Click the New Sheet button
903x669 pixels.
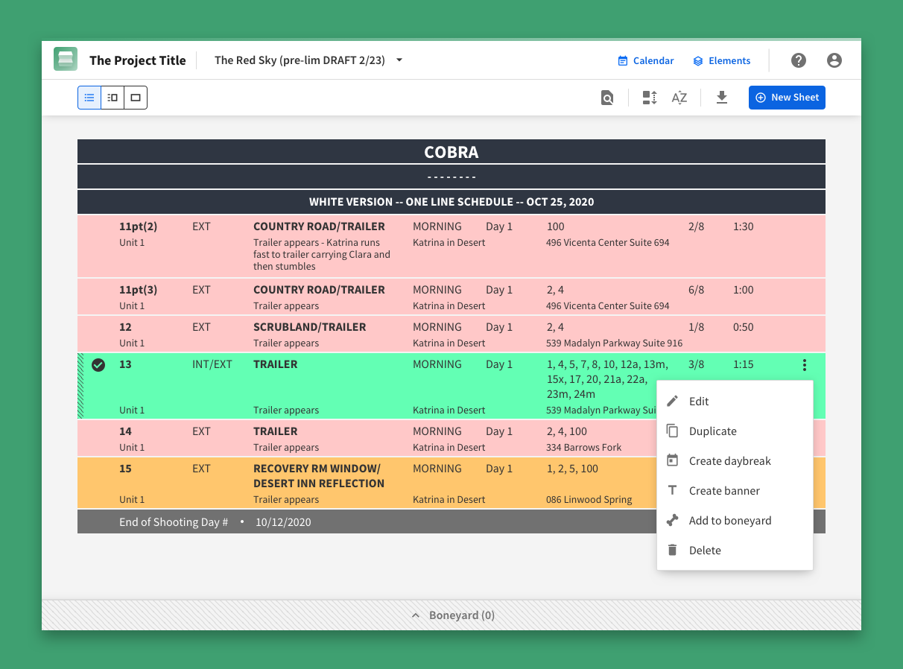[787, 98]
